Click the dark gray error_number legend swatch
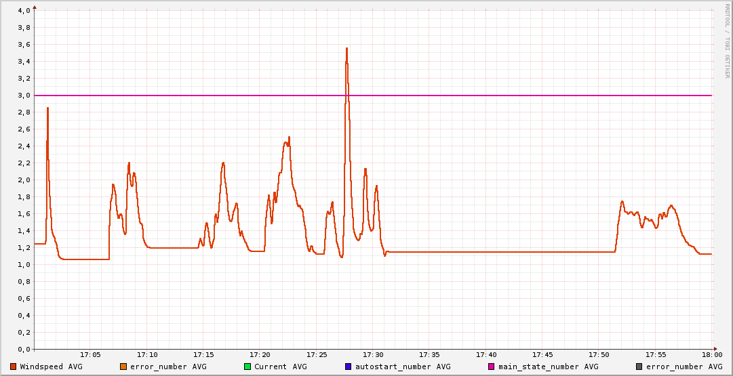The width and height of the screenshot is (733, 376). pos(639,367)
